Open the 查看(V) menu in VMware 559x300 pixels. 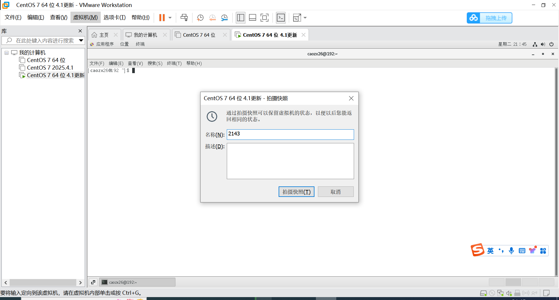coord(59,17)
